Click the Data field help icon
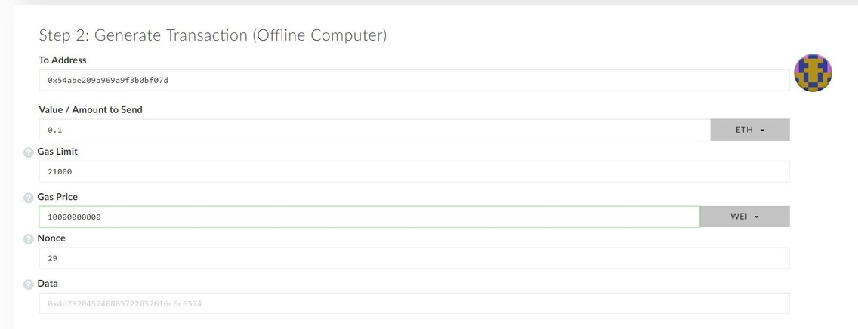 point(29,284)
